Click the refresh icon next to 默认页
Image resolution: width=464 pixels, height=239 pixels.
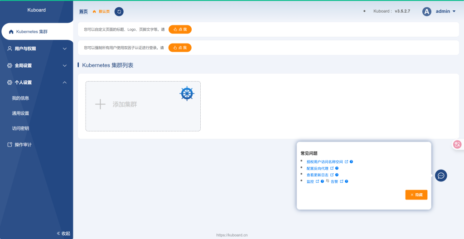point(119,12)
